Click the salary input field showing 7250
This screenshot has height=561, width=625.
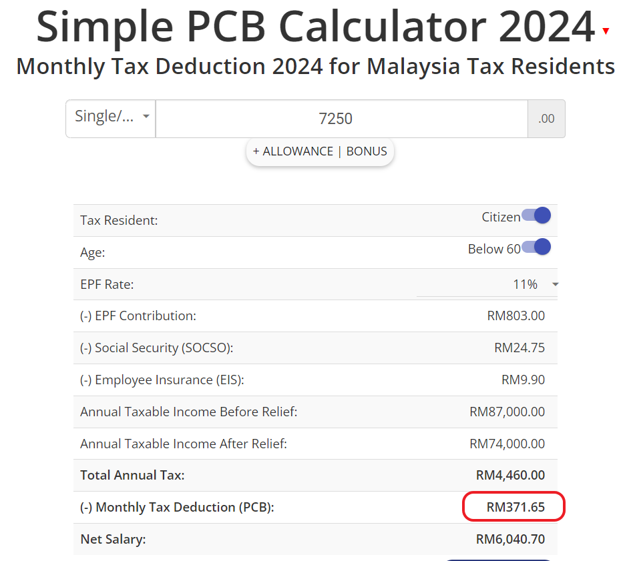pyautogui.click(x=342, y=119)
